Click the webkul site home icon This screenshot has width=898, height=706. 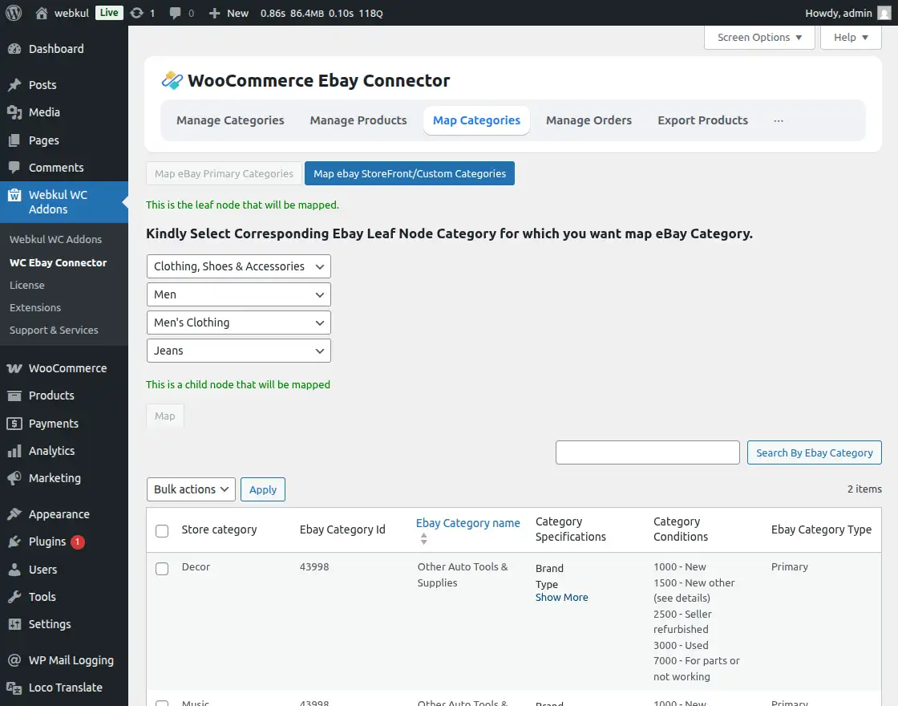(41, 13)
